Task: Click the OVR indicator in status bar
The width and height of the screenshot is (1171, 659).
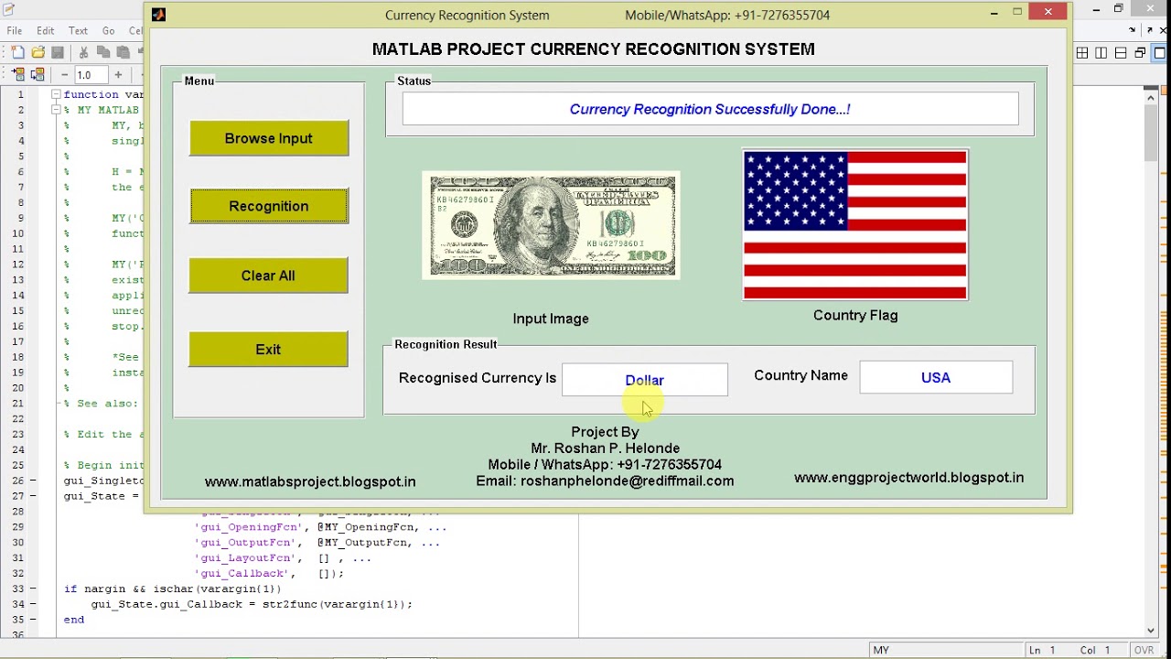Action: click(1144, 650)
